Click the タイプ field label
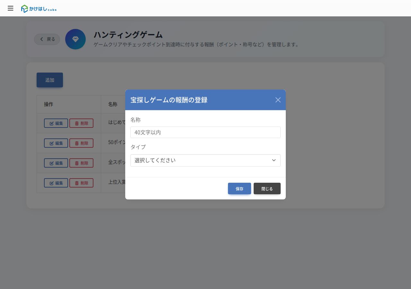Viewport: 411px width, 289px height. (x=138, y=147)
